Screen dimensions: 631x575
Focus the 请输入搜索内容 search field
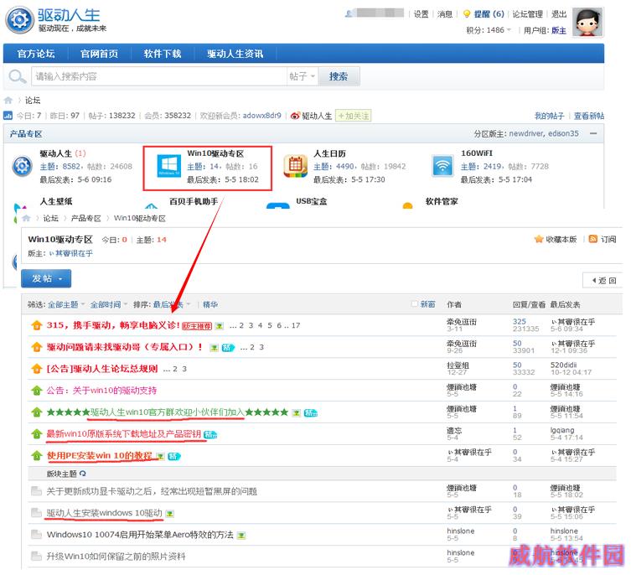(159, 76)
